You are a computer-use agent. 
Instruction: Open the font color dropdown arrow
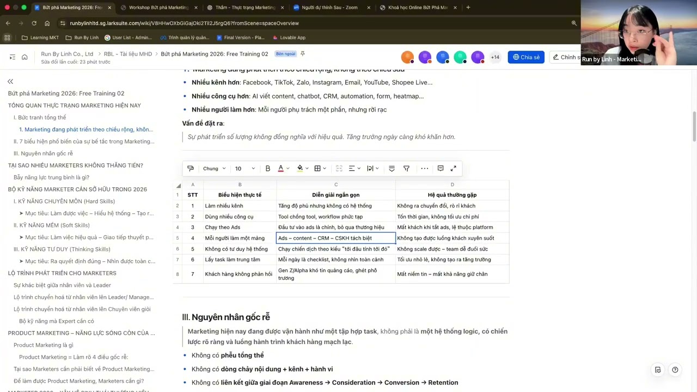288,169
